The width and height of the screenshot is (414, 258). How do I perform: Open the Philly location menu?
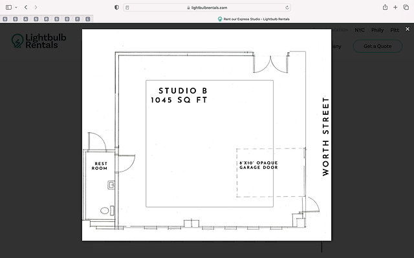pos(377,30)
